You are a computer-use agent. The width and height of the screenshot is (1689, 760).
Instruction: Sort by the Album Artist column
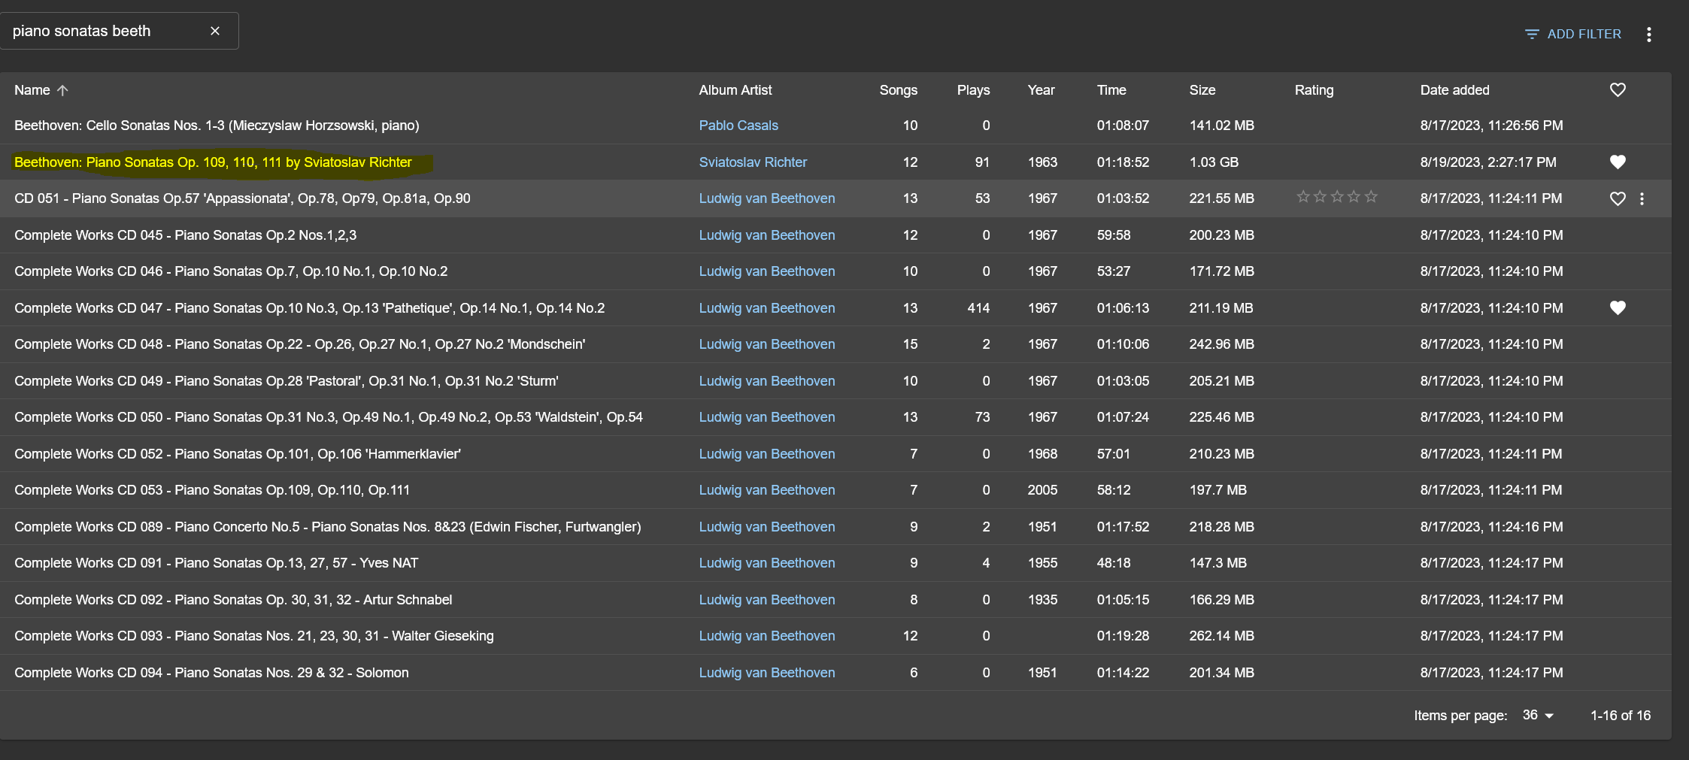pos(735,90)
